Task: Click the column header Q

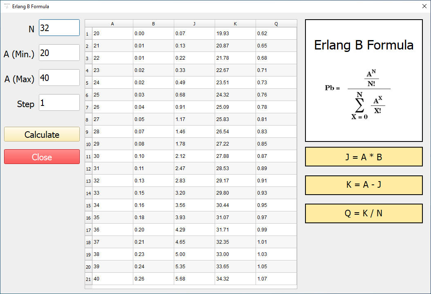Action: (x=276, y=23)
